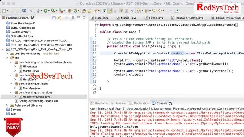This screenshot has height=137, width=244.
Task: Select the OnlineBookStore project
Action: [19, 36]
